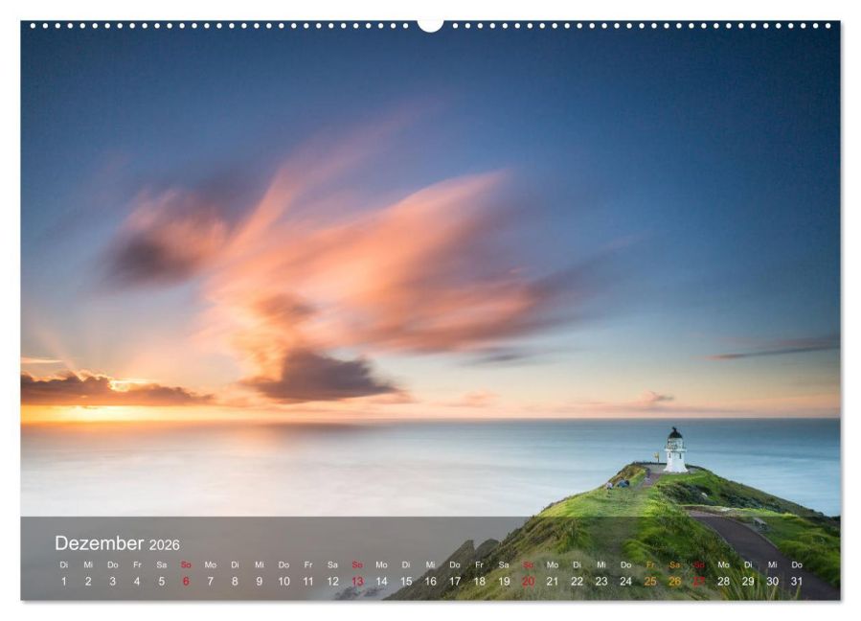861x621 pixels.
Task: Select the orange holiday date 26
Action: [674, 582]
